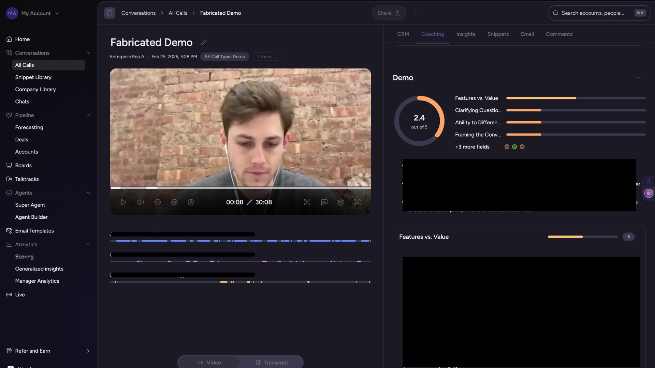
Task: Click the Share button
Action: click(x=389, y=13)
